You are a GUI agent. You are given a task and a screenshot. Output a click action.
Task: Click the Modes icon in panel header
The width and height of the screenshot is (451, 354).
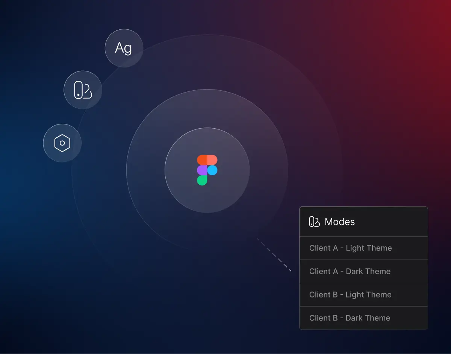tap(314, 222)
